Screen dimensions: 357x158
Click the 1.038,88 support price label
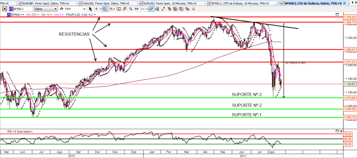350,109
